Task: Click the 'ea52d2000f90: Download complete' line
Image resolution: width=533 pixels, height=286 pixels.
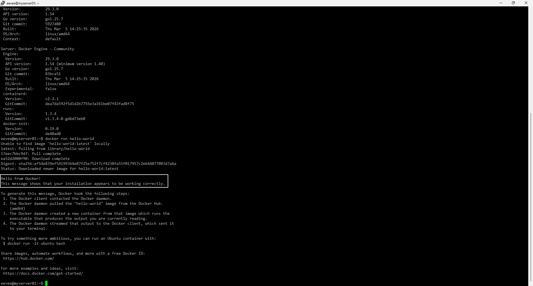Action: pyautogui.click(x=35, y=159)
